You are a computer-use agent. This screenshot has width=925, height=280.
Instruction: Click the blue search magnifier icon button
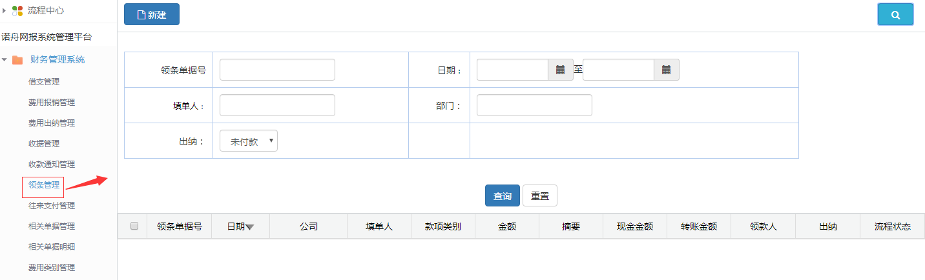pos(895,14)
